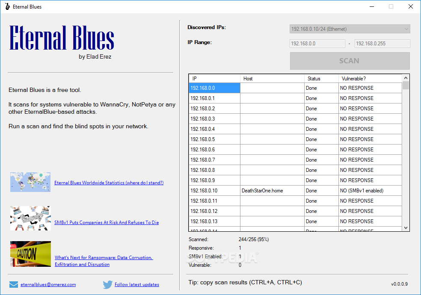421x295 pixels.
Task: Select row 192.168.0.9
Action: 295,180
